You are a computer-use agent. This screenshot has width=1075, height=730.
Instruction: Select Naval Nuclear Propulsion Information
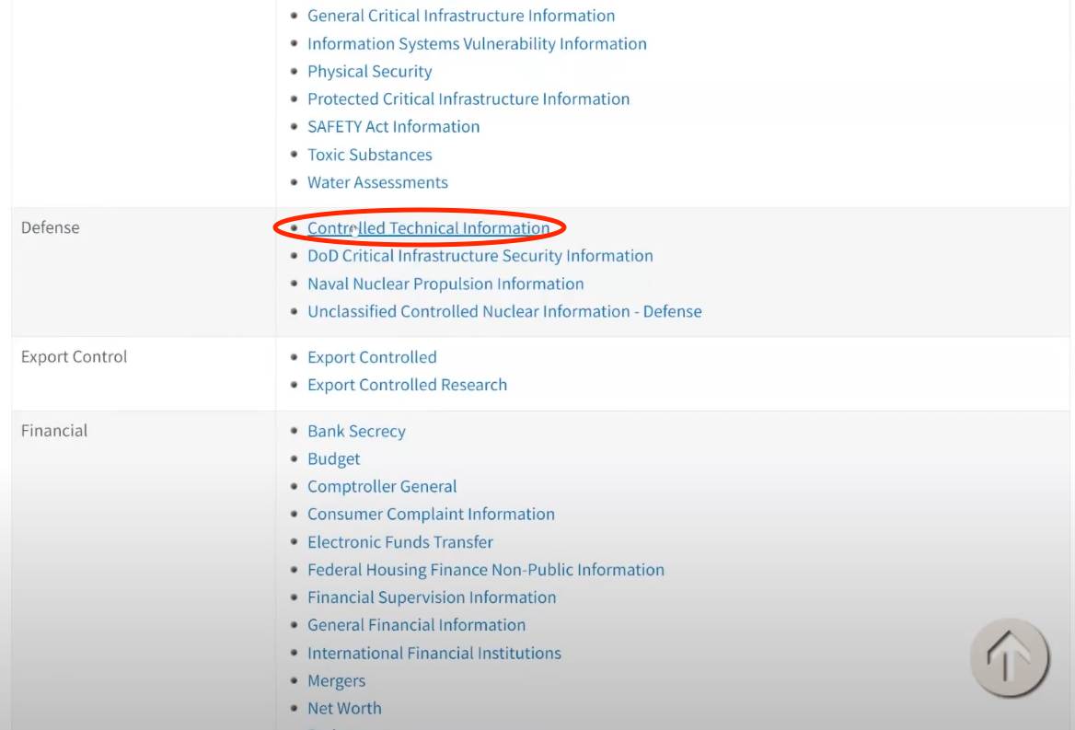[445, 284]
